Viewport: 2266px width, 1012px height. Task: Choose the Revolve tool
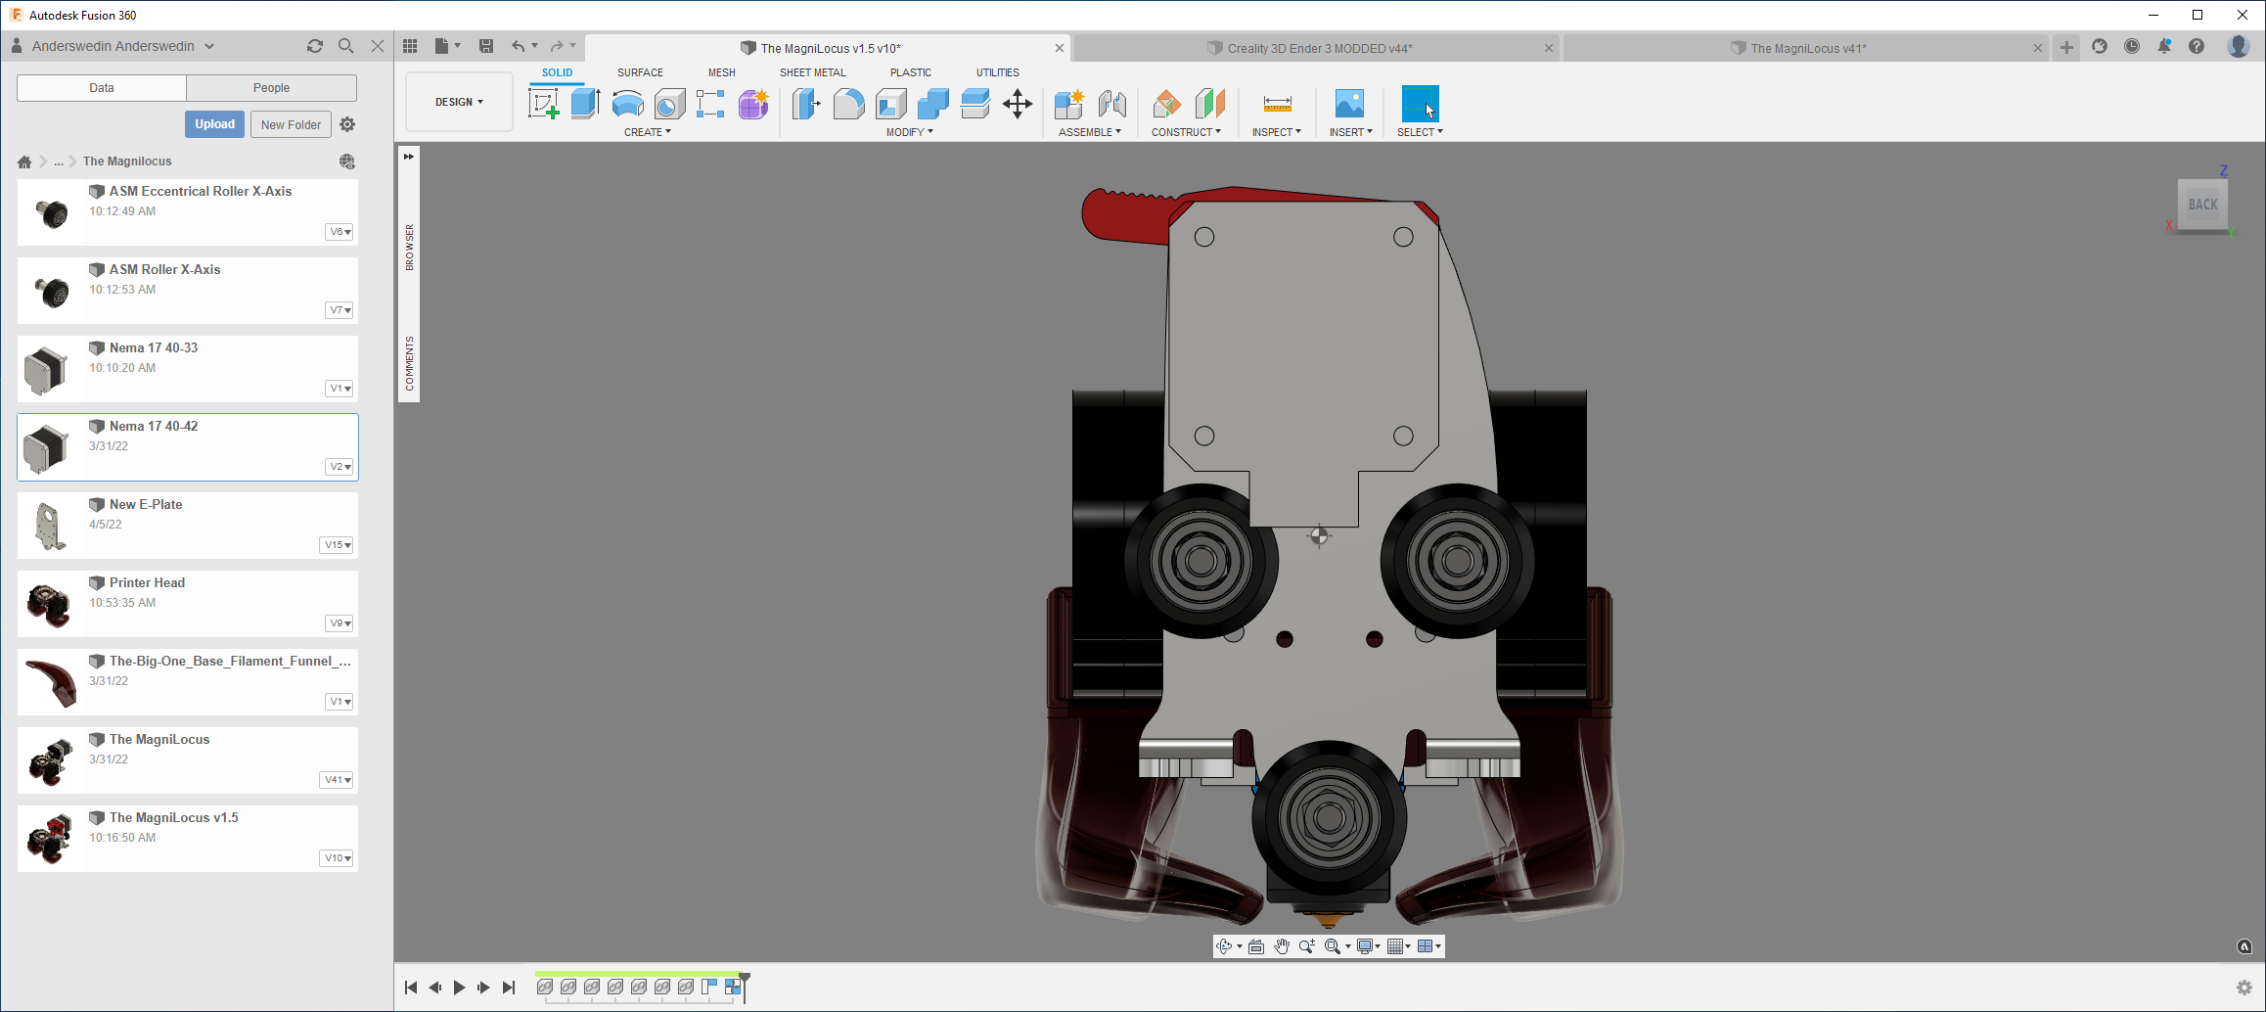[x=627, y=104]
